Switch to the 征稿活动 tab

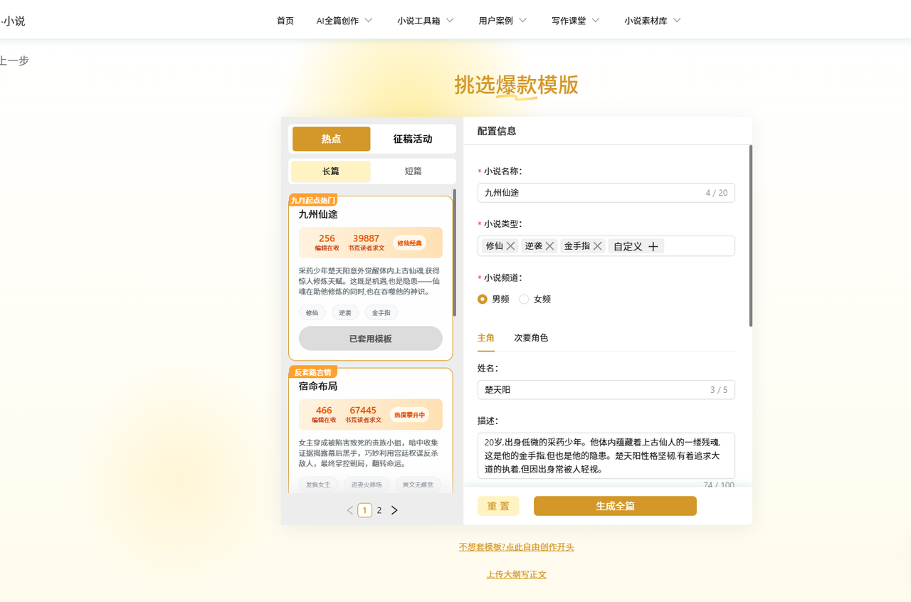click(x=413, y=139)
